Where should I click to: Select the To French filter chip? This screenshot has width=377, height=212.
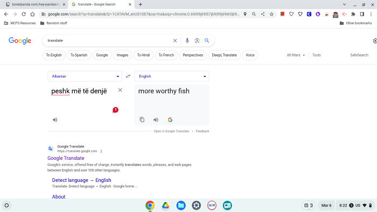pyautogui.click(x=166, y=55)
